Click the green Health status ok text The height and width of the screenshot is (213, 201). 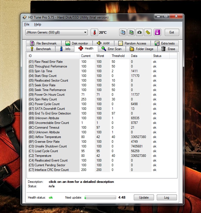pos(51,198)
